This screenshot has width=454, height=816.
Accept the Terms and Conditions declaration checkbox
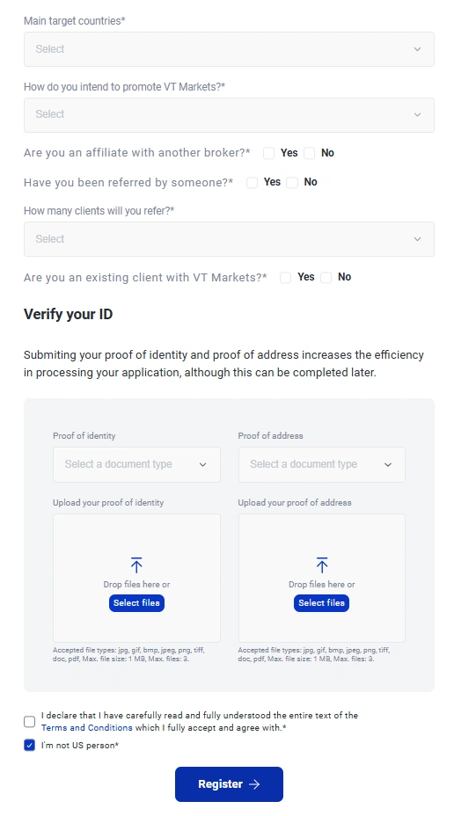[x=30, y=721]
